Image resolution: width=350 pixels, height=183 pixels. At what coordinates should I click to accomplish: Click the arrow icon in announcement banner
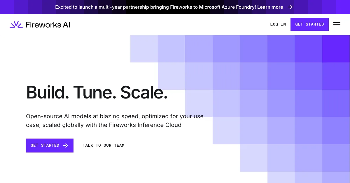tap(290, 7)
